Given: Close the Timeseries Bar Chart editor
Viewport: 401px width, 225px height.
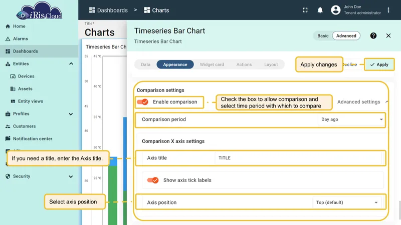Looking at the screenshot, I should coord(388,35).
